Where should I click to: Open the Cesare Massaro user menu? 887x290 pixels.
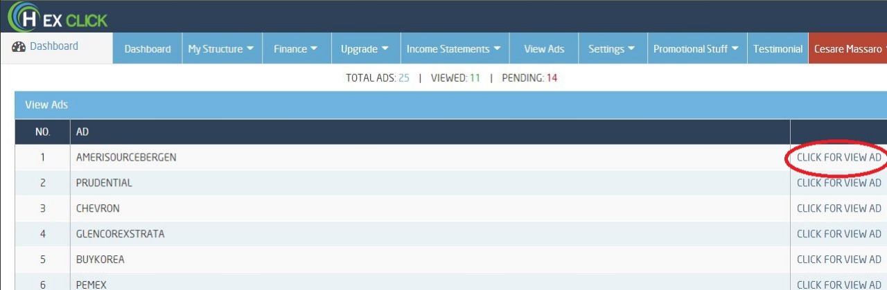[x=848, y=49]
